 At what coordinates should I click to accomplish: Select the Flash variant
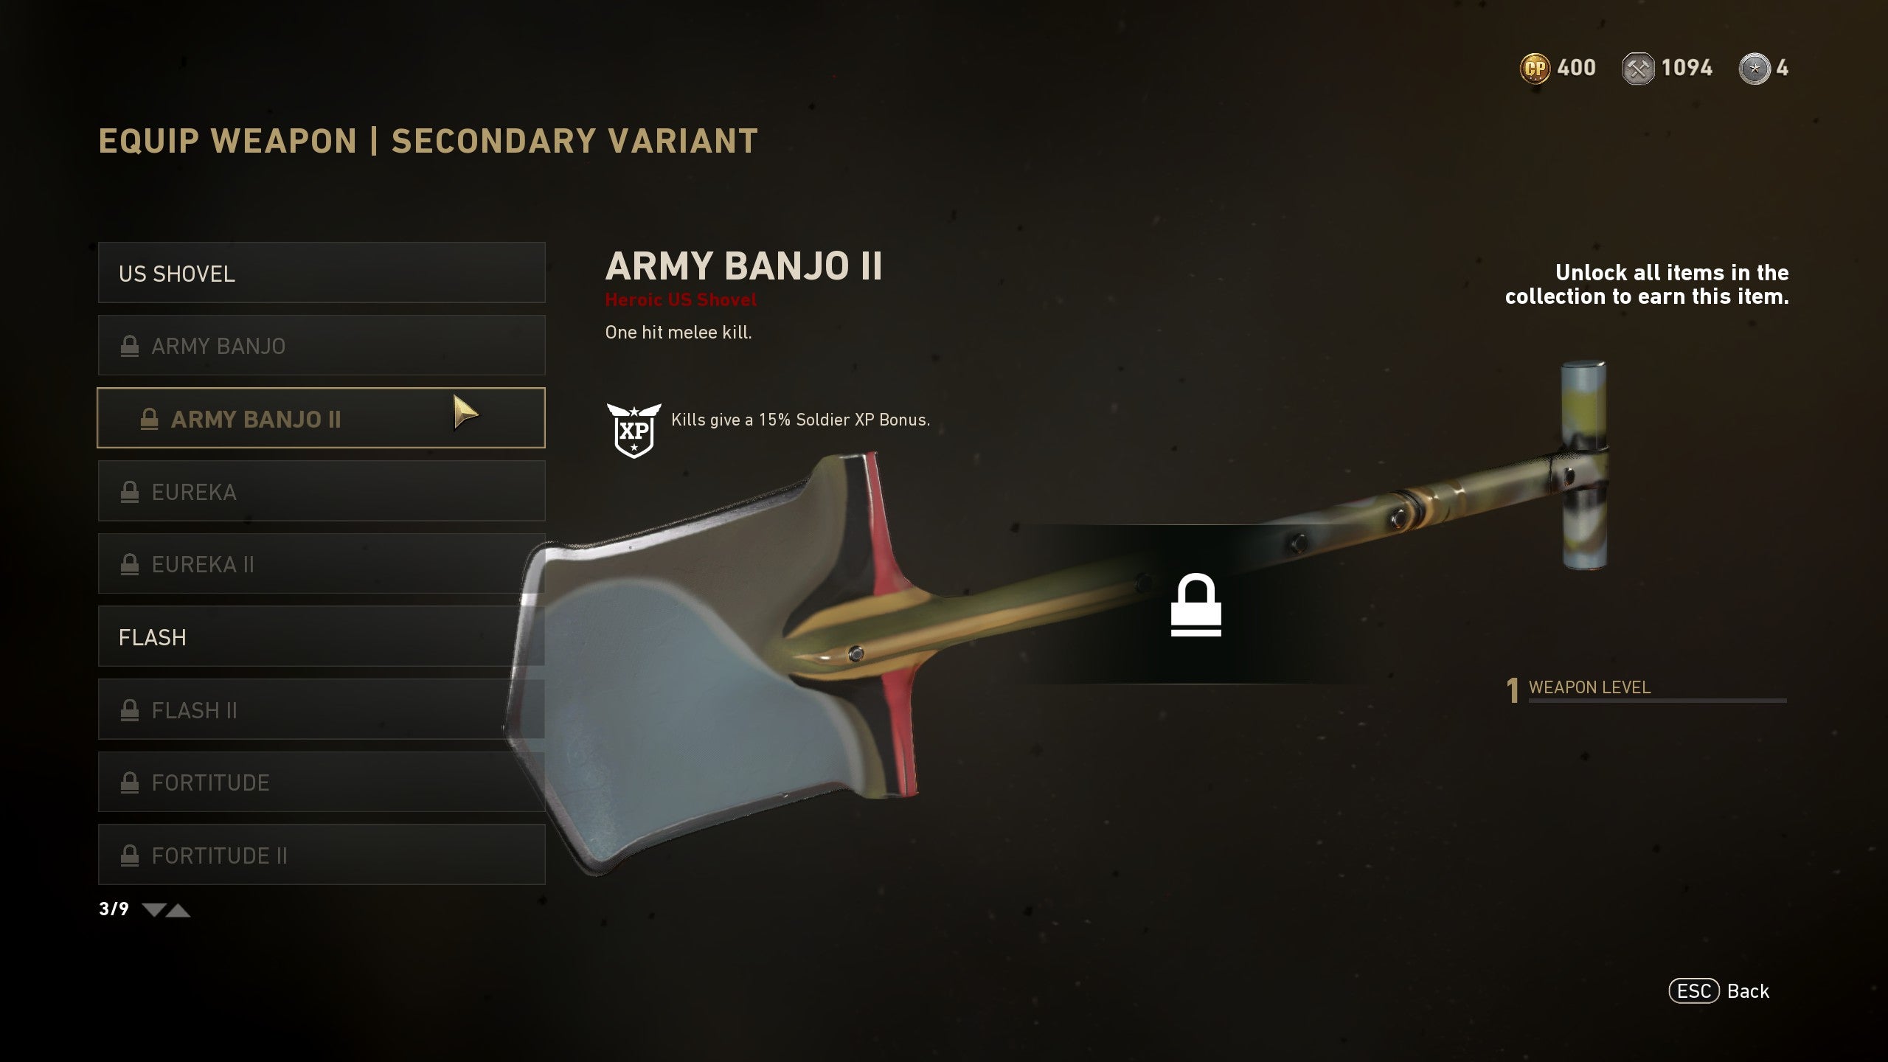[x=322, y=636]
